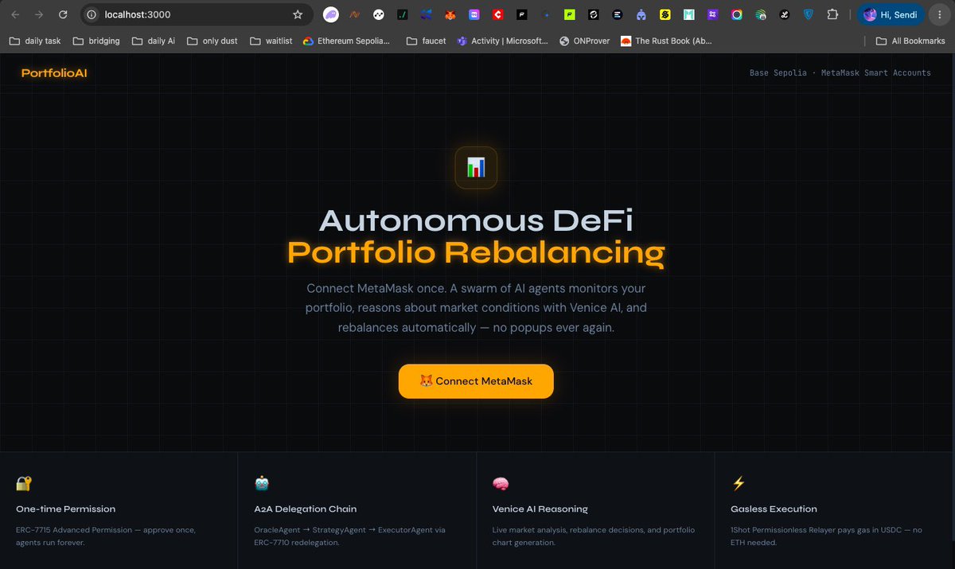Click the Portfolio Rebalancing orange headline
Viewport: 955px width, 569px height.
point(476,252)
